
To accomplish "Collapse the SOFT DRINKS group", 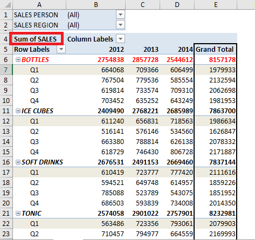I will (x=18, y=162).
